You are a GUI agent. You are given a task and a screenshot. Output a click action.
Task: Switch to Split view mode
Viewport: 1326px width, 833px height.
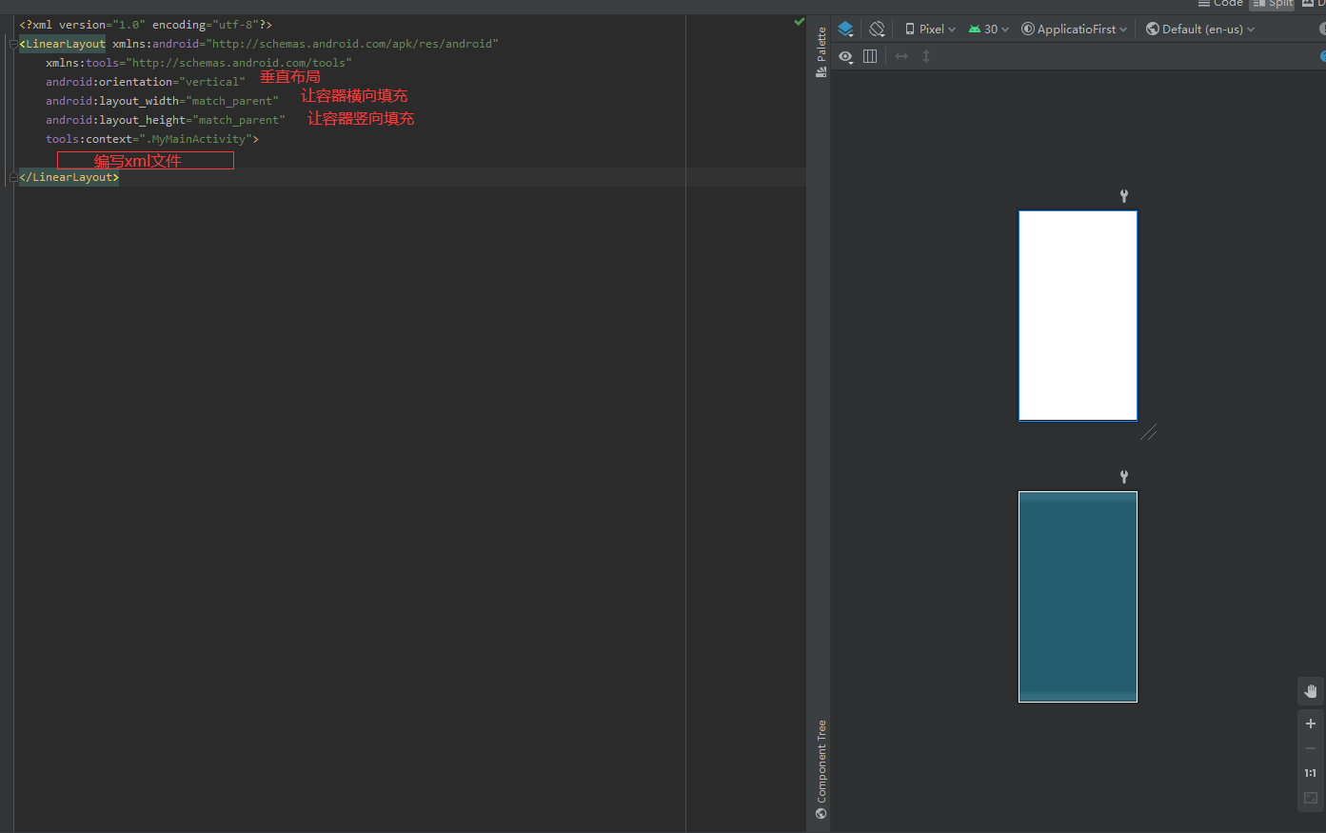click(x=1273, y=4)
